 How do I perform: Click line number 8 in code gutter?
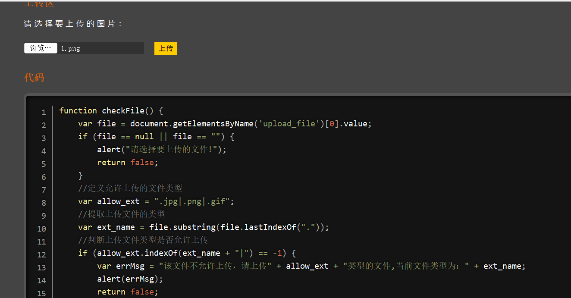click(x=44, y=203)
